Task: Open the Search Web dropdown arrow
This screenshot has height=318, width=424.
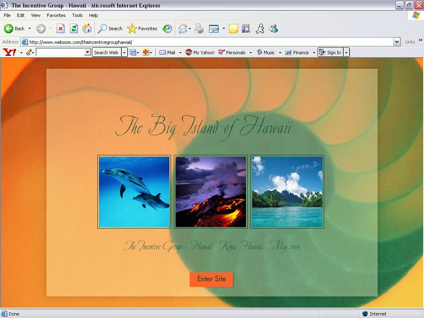Action: tap(125, 52)
